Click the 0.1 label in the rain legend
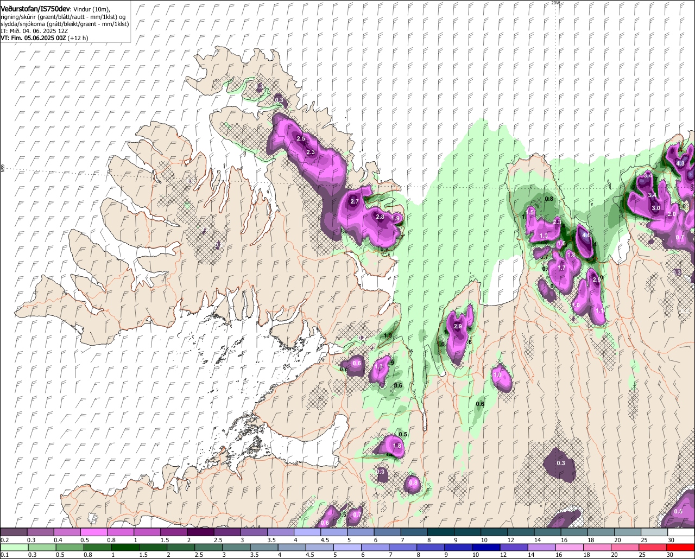695x559 pixels. coord(5,555)
